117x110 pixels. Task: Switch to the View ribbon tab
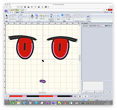point(23,12)
